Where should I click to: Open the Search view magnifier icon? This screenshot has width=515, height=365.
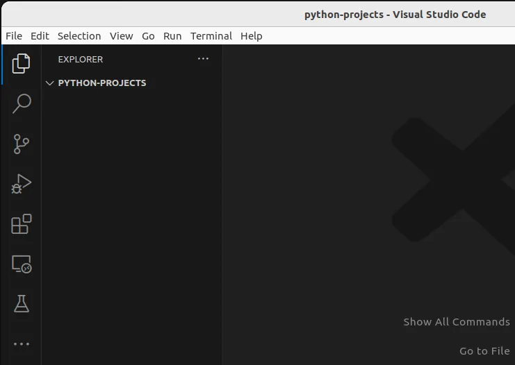coord(22,104)
